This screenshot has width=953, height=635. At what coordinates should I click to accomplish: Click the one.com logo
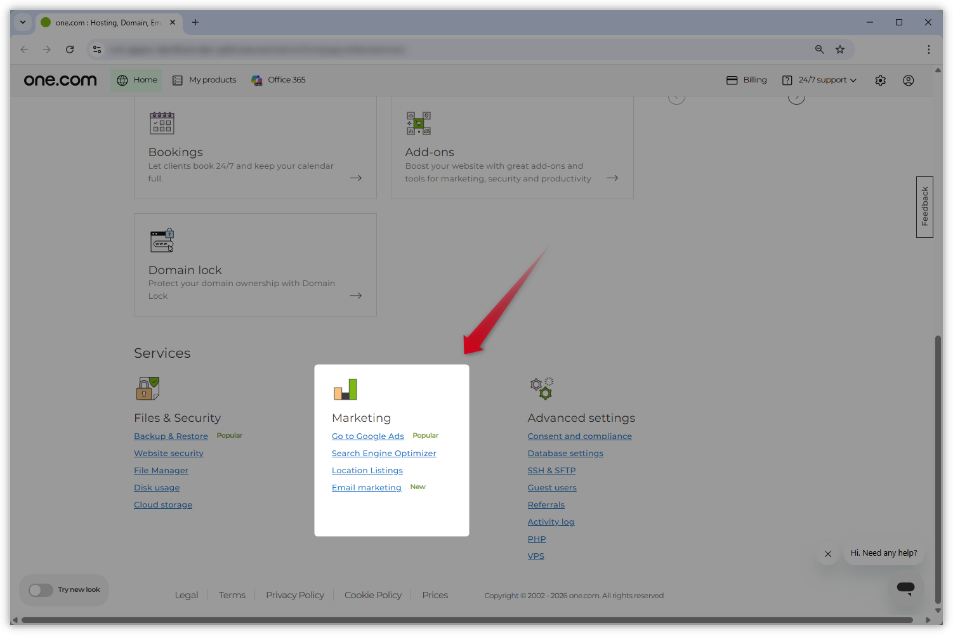click(60, 81)
